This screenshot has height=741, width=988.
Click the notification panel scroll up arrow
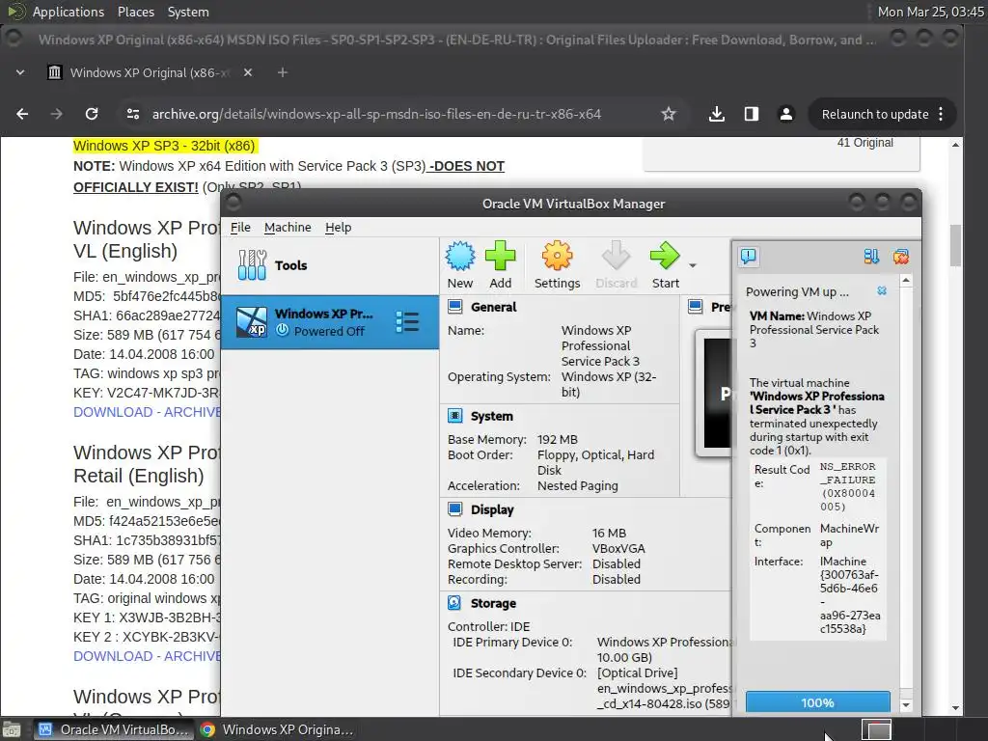pyautogui.click(x=906, y=281)
